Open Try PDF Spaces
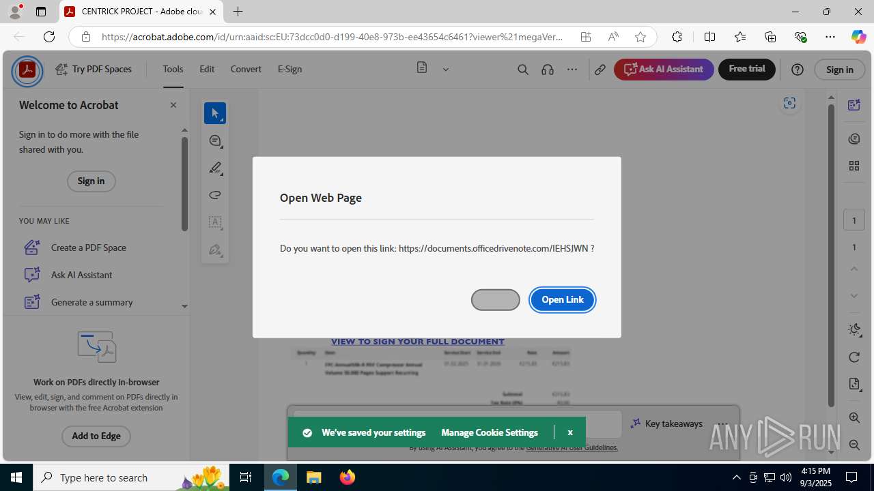The height and width of the screenshot is (491, 874). tap(94, 69)
